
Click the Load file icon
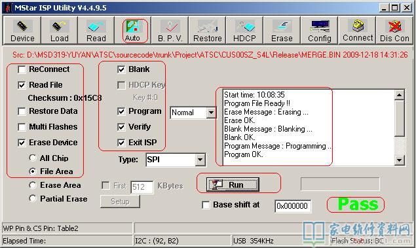point(59,30)
